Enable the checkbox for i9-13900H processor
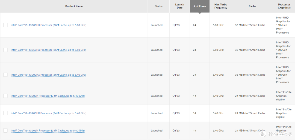Image resolution: width=295 pixels, height=140 pixels. click(5, 96)
